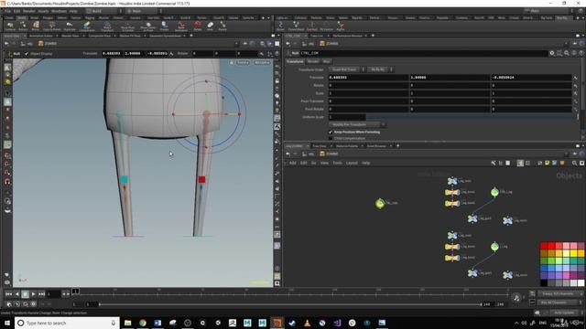Image resolution: width=586 pixels, height=329 pixels.
Task: Select the Mirror shelf tool
Action: [x=35, y=27]
